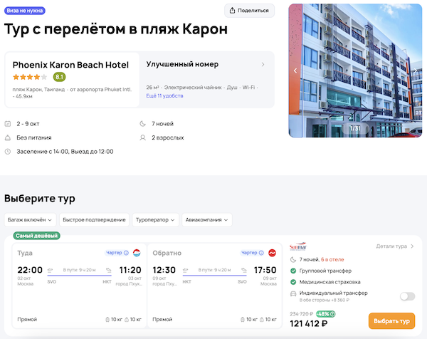The width and height of the screenshot is (427, 339).
Task: Click charter info icon on Туда flight
Action: tap(126, 253)
